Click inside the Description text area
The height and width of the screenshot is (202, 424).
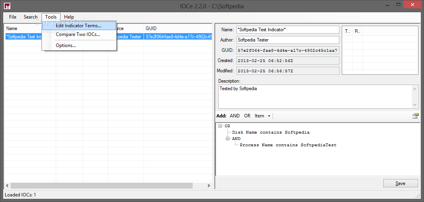(315, 97)
